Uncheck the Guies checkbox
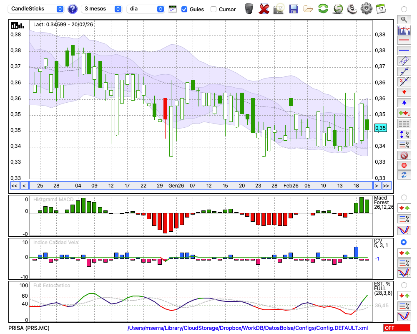 coord(184,9)
